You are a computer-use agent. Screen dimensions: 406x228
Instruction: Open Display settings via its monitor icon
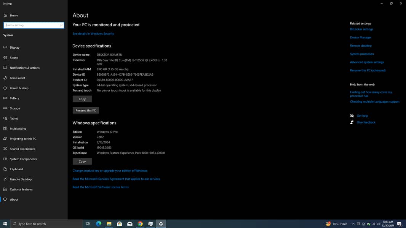coord(5,47)
